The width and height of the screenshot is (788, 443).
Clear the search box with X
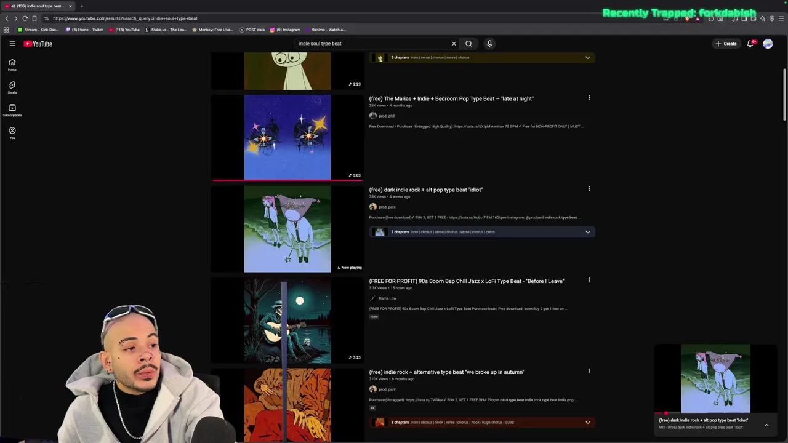point(454,44)
